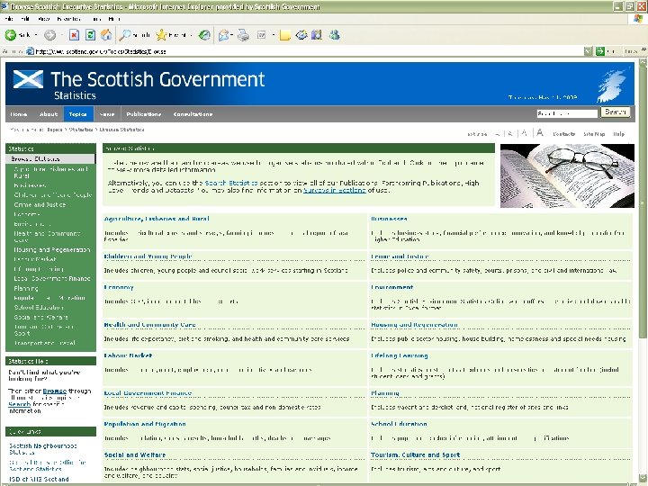Click the Internet Explorer title bar icon
648x486 pixels.
[x=4, y=6]
